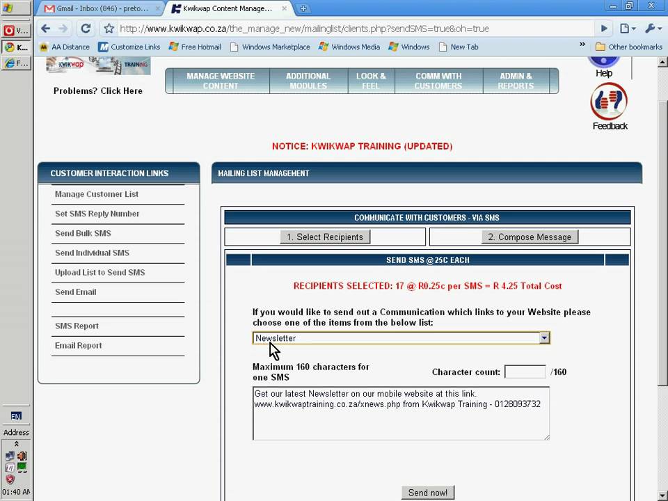
Task: Open Comm With Customers menu
Action: [438, 81]
